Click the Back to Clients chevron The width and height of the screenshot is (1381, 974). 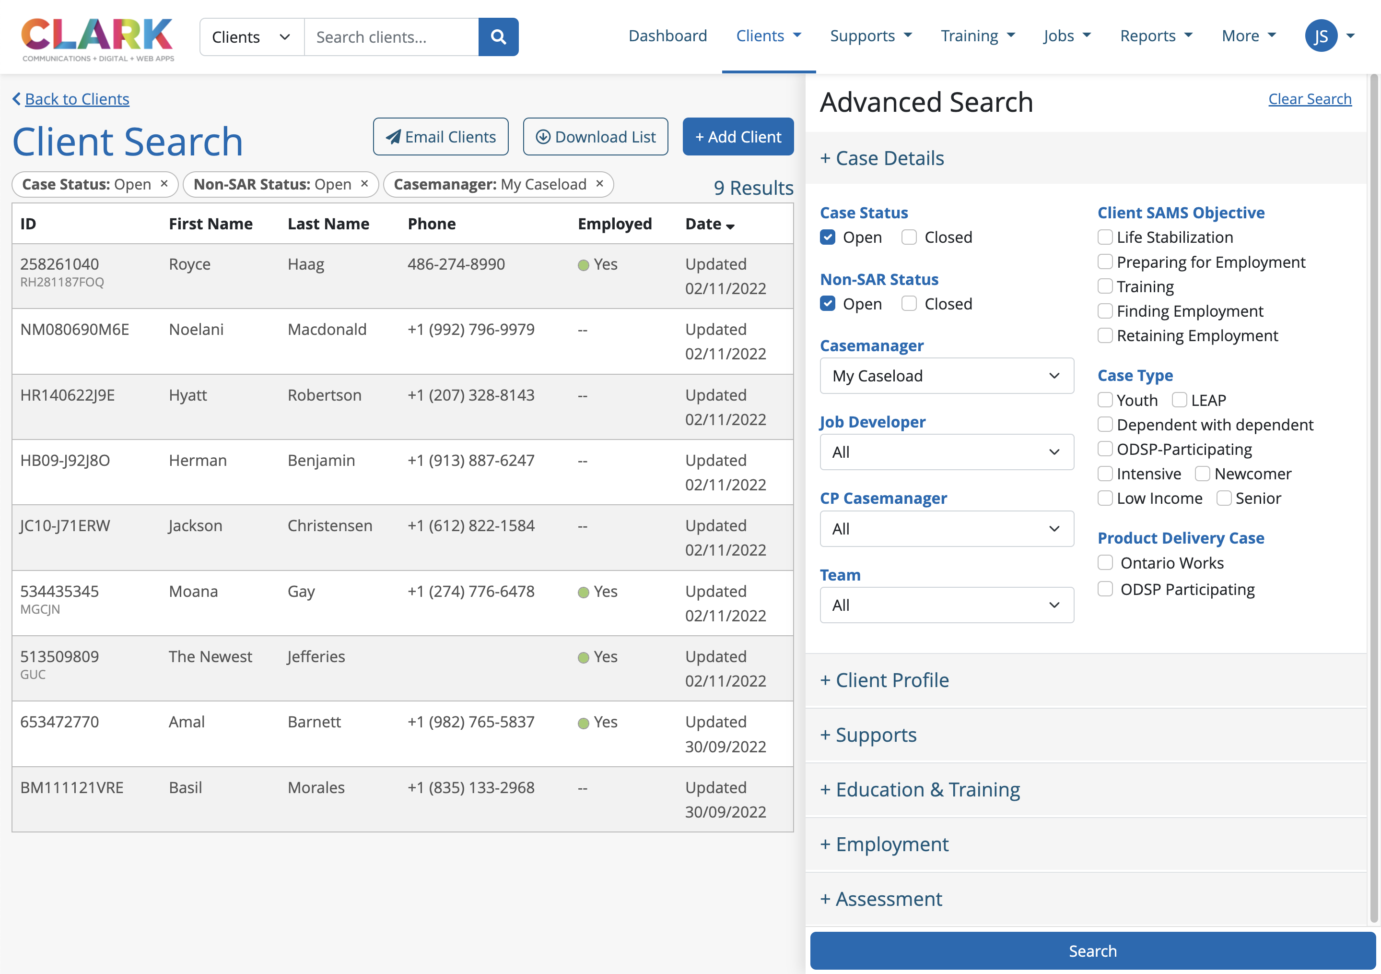coord(16,99)
